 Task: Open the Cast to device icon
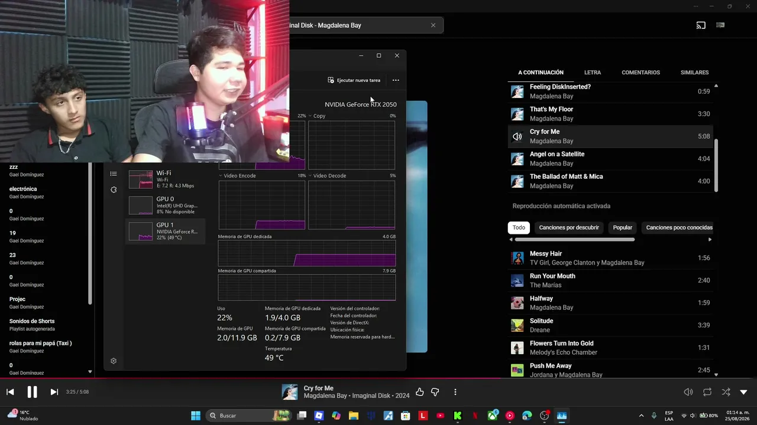(x=701, y=25)
